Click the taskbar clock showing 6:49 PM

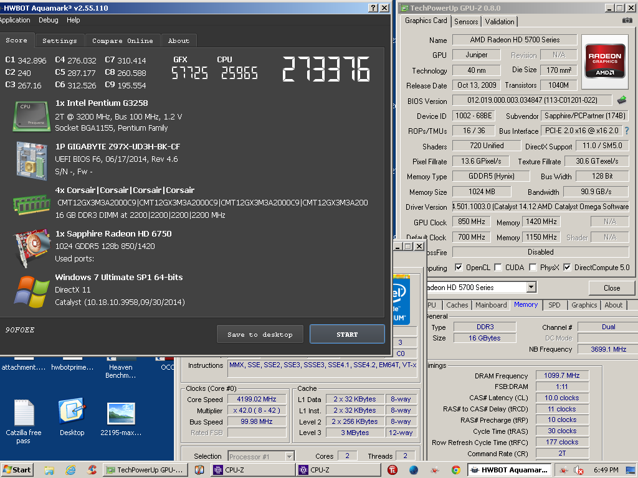[x=606, y=470]
